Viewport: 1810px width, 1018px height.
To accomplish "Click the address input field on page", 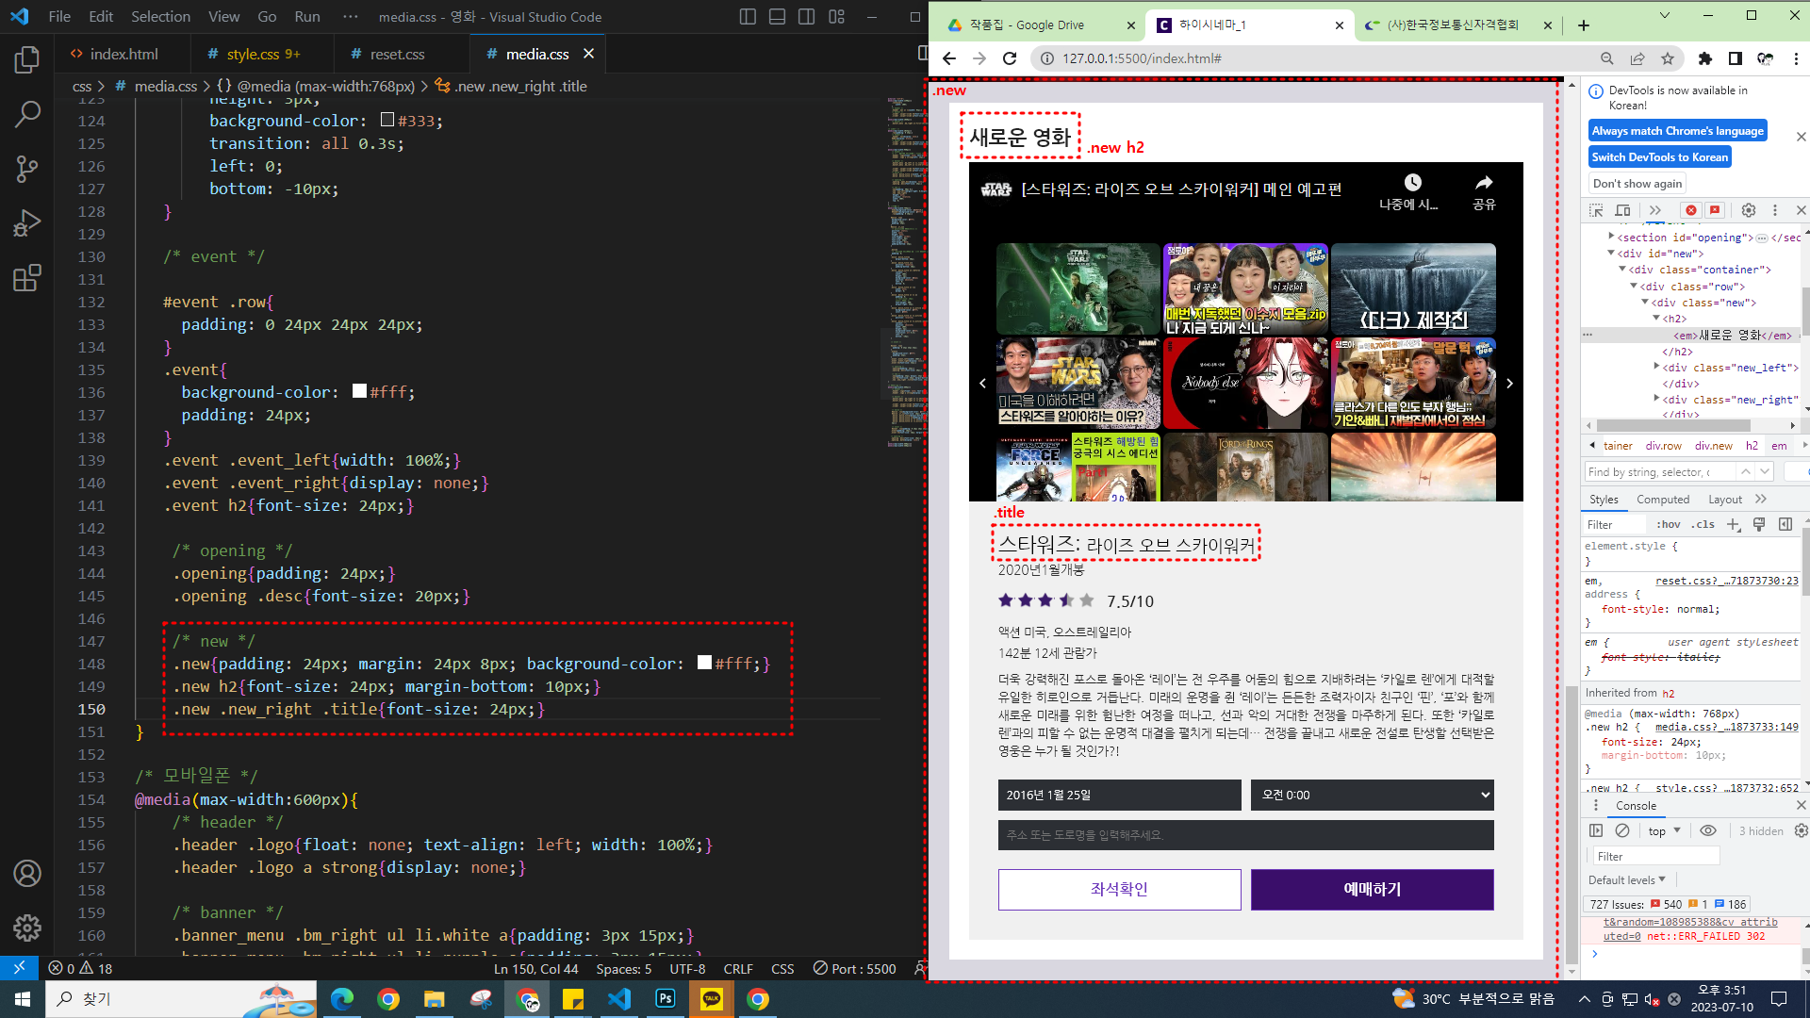I will [x=1245, y=835].
